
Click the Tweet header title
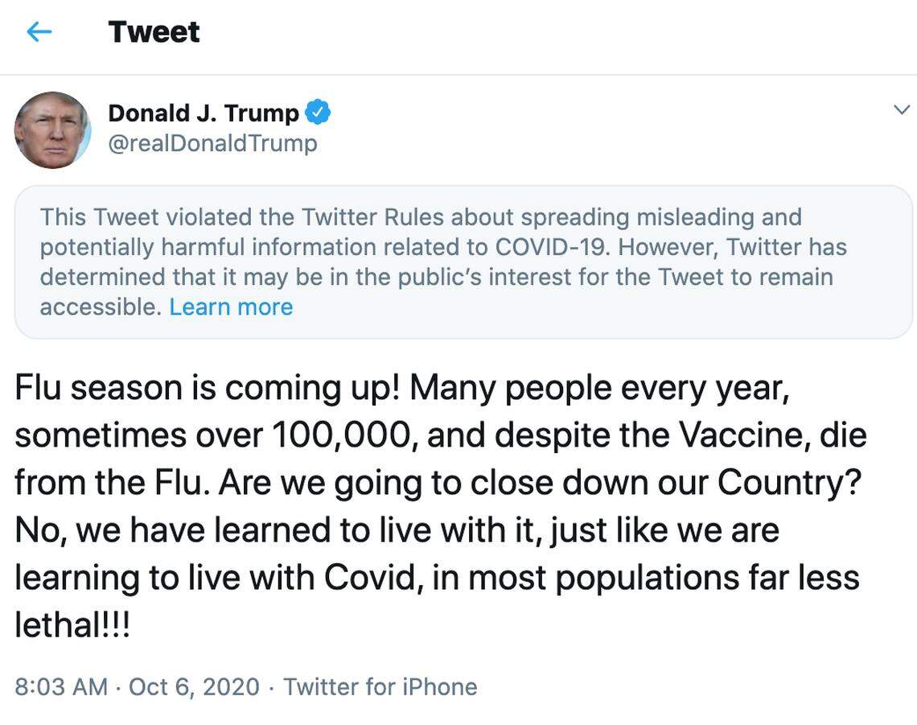pyautogui.click(x=154, y=32)
